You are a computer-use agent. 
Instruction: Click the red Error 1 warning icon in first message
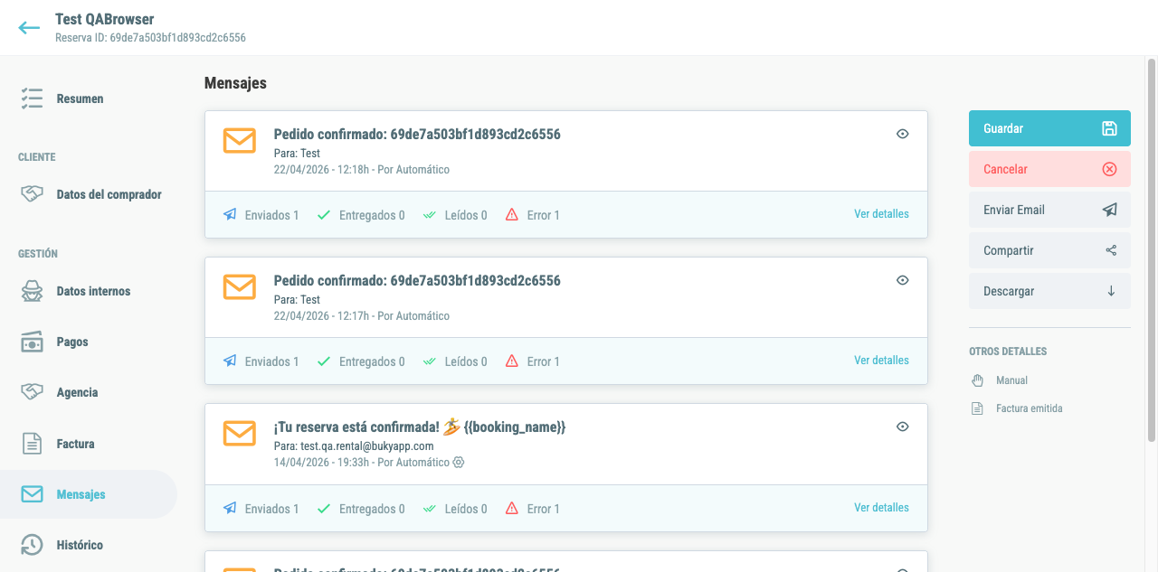(512, 215)
